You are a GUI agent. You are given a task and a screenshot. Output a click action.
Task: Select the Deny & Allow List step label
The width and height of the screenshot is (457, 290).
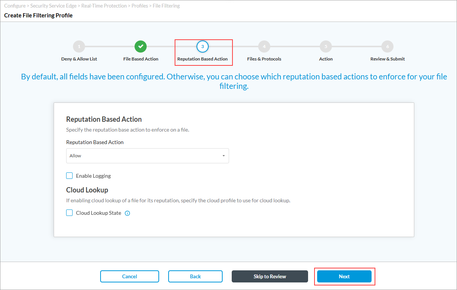tap(79, 59)
